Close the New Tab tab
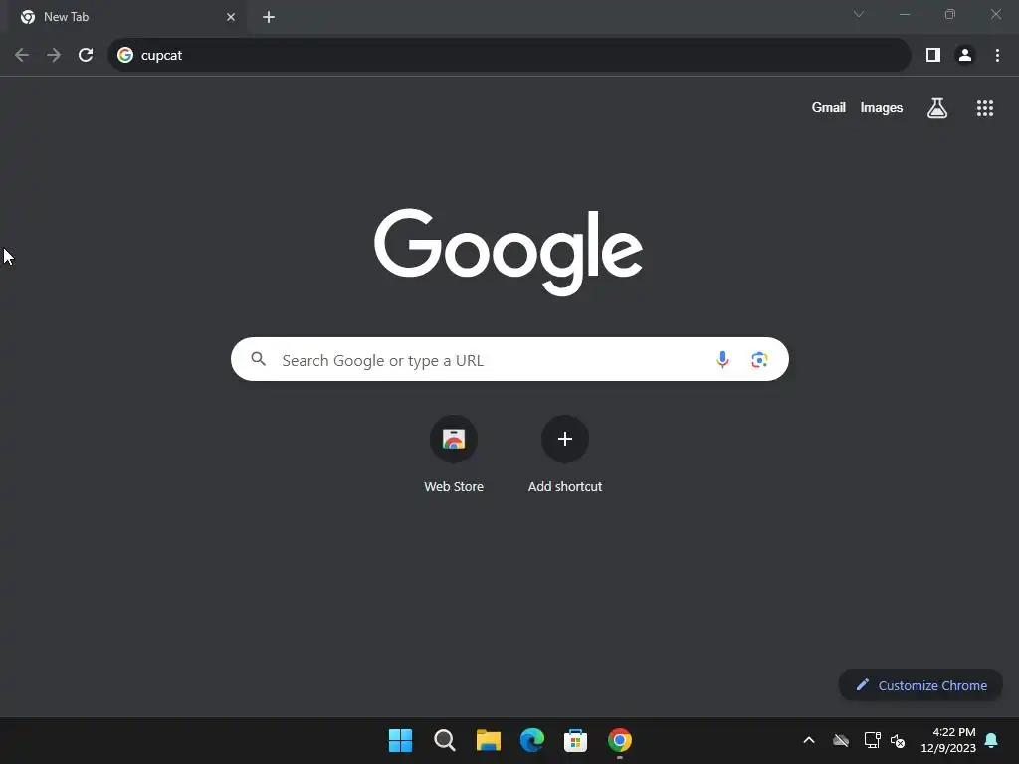Image resolution: width=1019 pixels, height=764 pixels. tap(231, 17)
